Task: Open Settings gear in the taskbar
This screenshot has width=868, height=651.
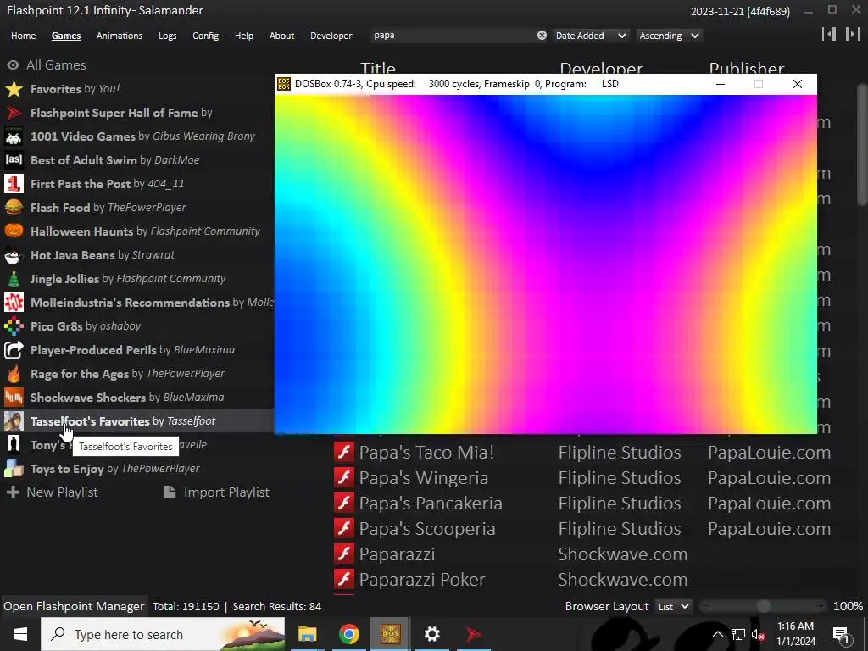Action: point(431,634)
